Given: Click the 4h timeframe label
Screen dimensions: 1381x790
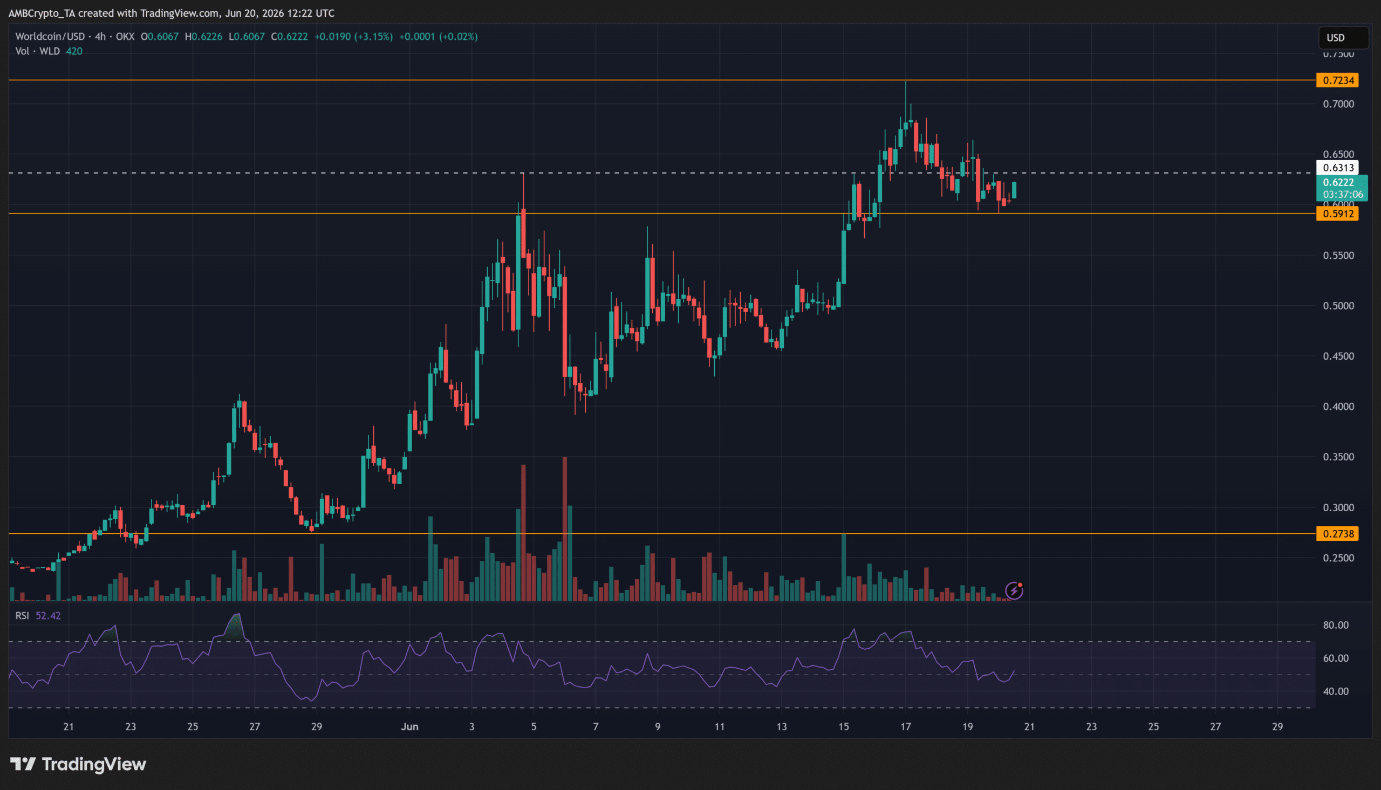Looking at the screenshot, I should pyautogui.click(x=100, y=36).
